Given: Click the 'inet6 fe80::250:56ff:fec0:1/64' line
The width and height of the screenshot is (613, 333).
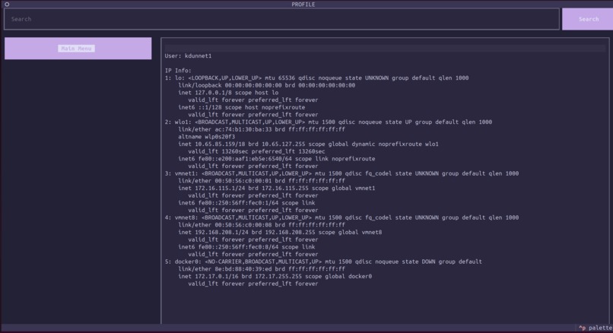Looking at the screenshot, I should [x=246, y=203].
